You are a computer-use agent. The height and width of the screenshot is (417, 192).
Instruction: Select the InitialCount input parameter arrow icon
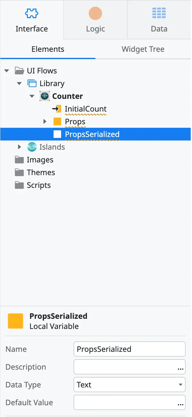57,109
